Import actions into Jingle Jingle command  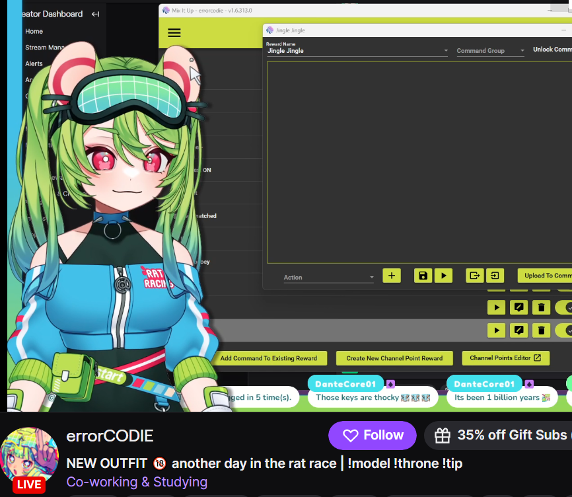coord(495,276)
